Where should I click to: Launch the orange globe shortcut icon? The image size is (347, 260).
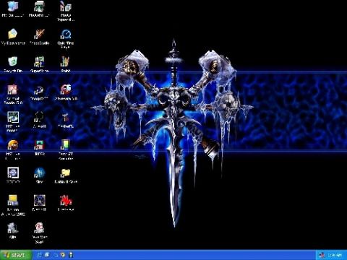(13, 145)
